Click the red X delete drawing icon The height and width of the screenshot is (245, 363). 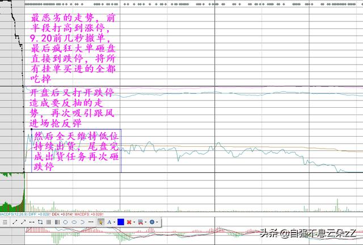[x=129, y=222]
